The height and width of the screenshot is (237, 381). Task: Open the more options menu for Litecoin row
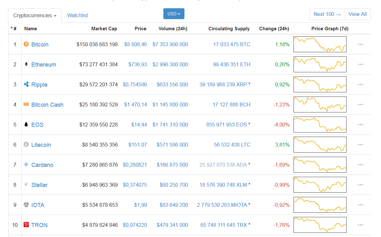(x=361, y=145)
